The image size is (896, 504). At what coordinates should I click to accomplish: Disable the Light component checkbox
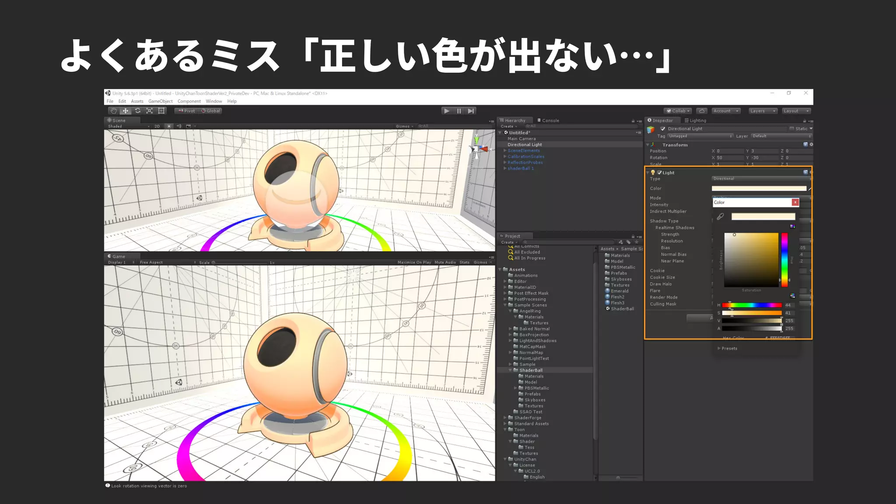pyautogui.click(x=659, y=173)
